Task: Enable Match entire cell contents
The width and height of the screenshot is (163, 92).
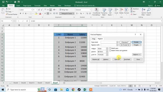Action: coord(110,51)
